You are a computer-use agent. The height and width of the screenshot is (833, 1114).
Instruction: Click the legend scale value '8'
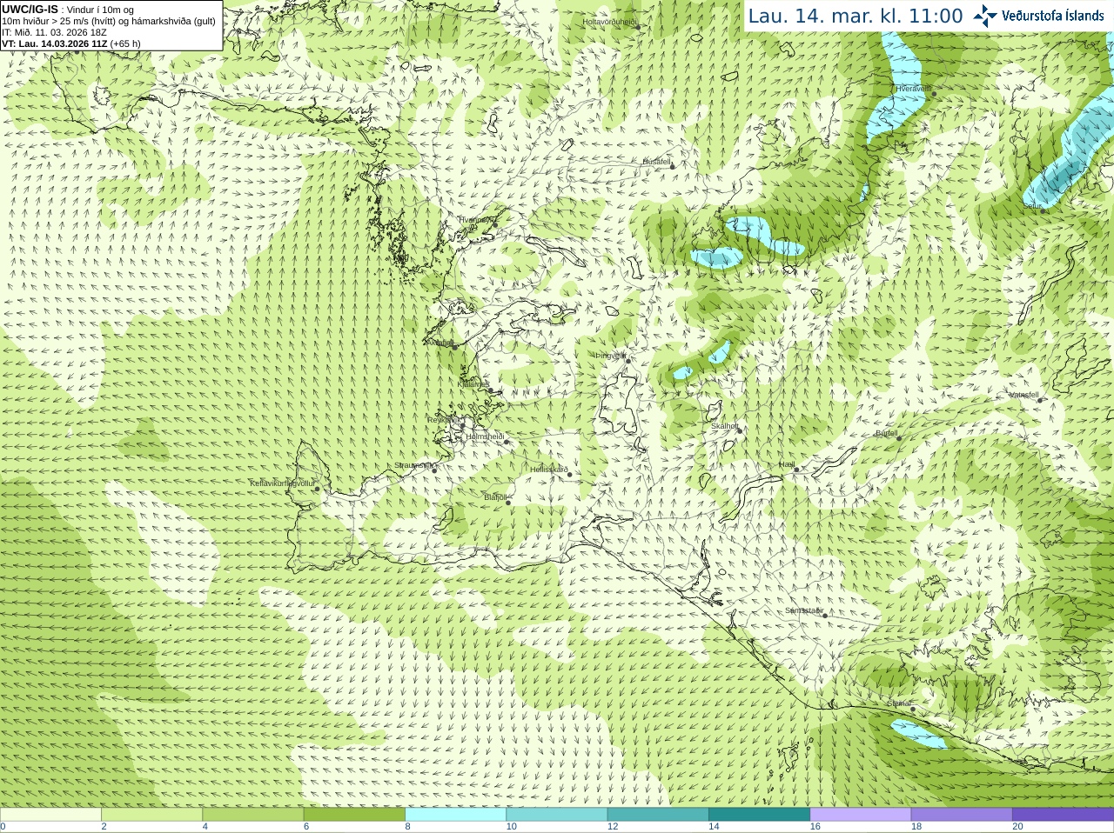click(x=407, y=827)
